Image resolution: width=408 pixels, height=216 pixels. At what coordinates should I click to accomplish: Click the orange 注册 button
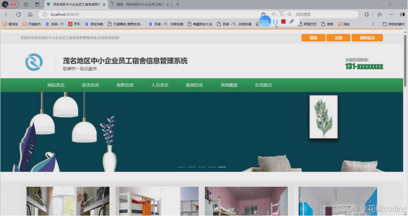click(x=338, y=38)
